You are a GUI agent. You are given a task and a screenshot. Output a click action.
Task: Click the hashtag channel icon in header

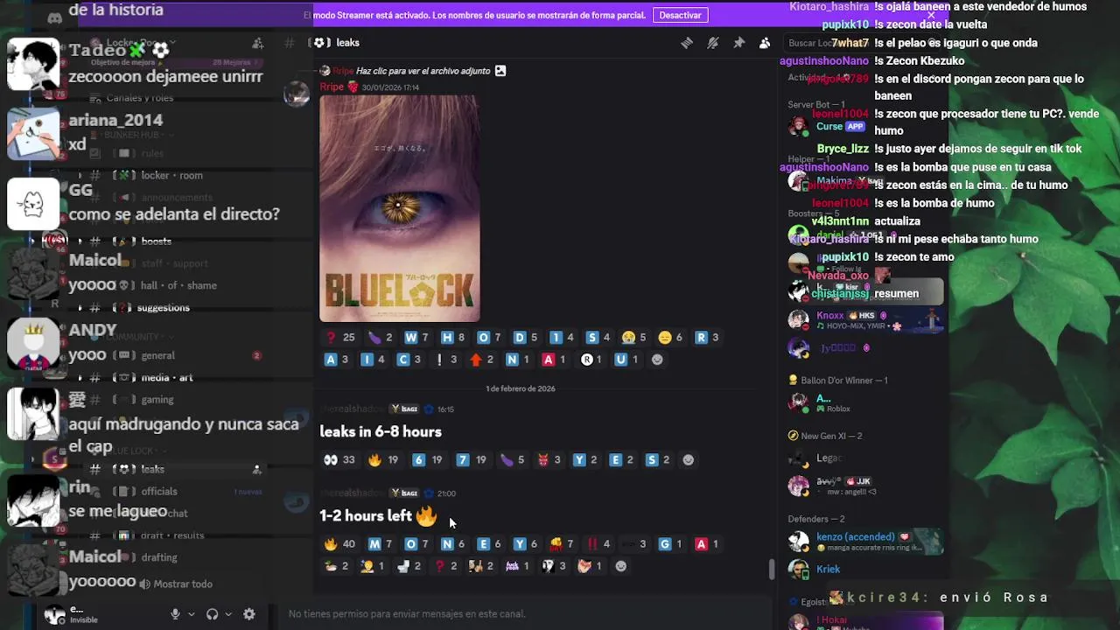[290, 43]
